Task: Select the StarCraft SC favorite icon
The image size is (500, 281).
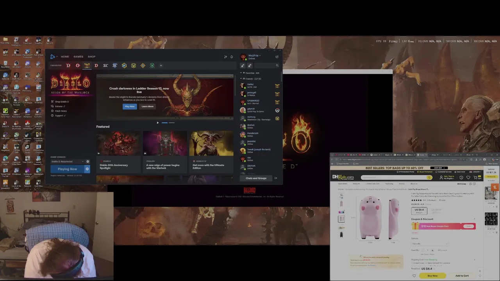Action: pyautogui.click(x=105, y=66)
